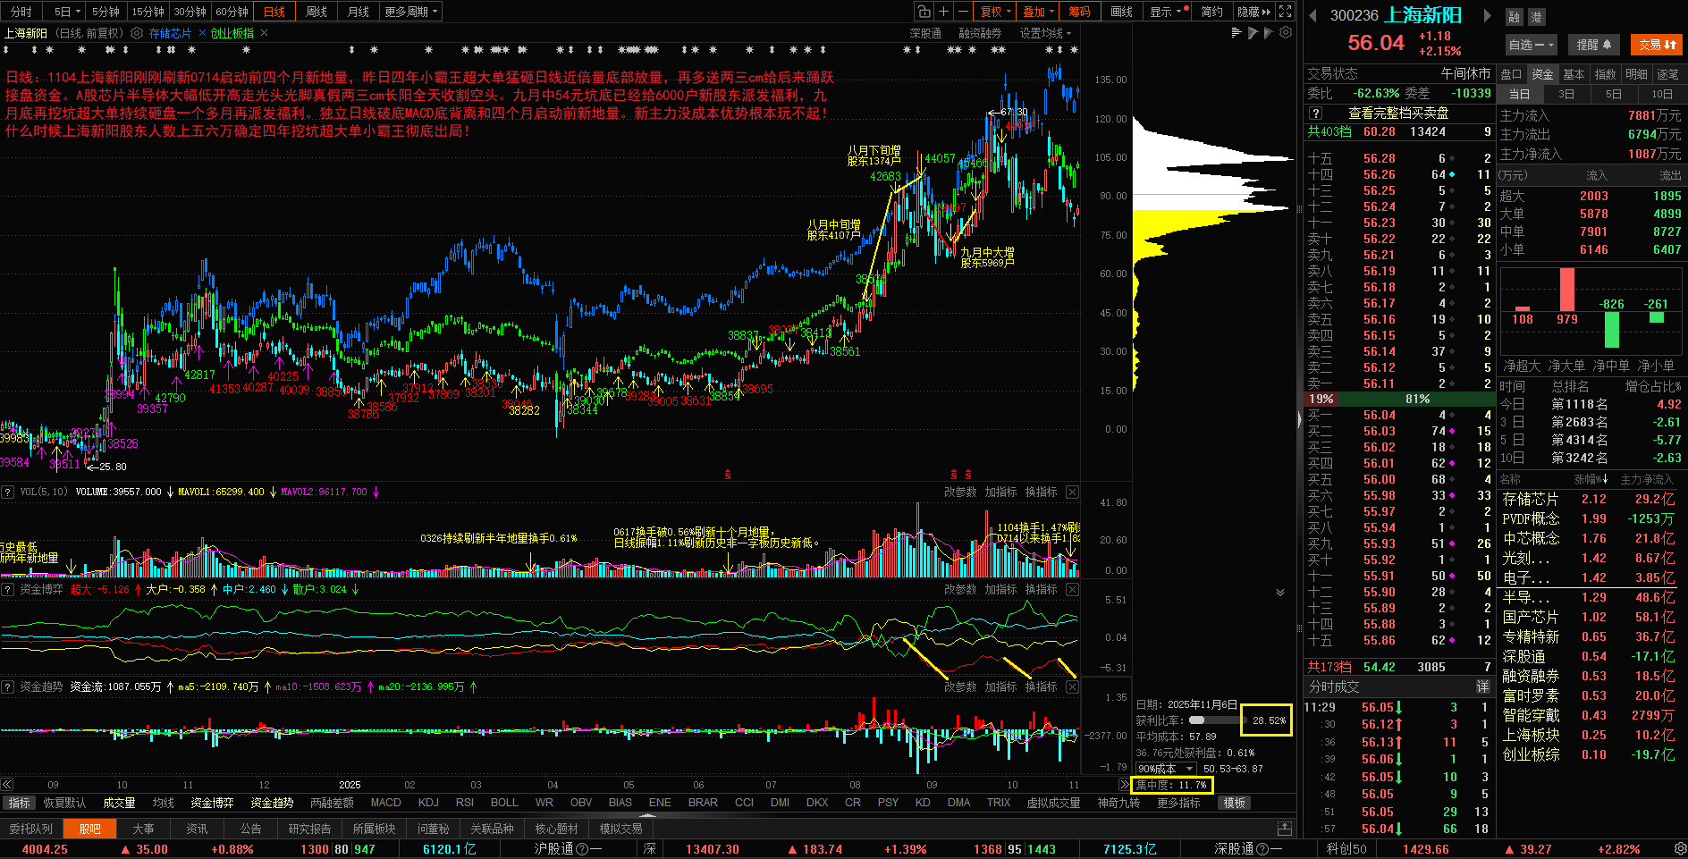
Task: Toggle 恢复默认 to restore default indicators
Action: pos(64,803)
